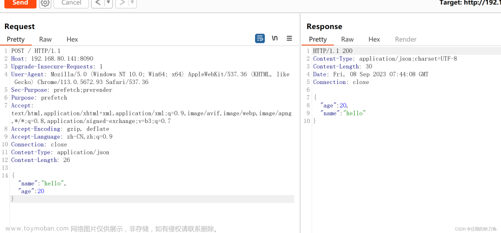The width and height of the screenshot is (501, 233).
Task: Click the POST / HTTP/1.1 request line
Action: pyautogui.click(x=36, y=50)
